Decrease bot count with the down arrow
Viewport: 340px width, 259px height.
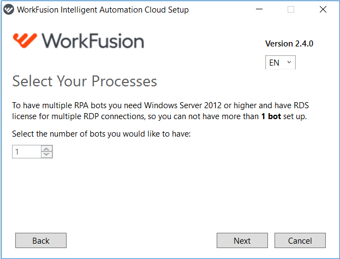[x=46, y=154]
